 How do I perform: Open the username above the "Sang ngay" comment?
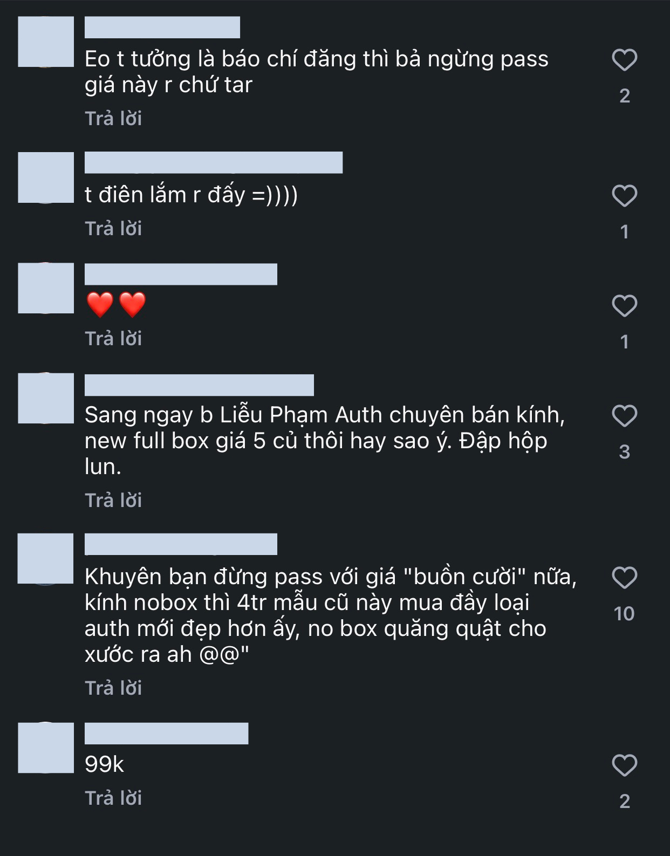click(200, 385)
